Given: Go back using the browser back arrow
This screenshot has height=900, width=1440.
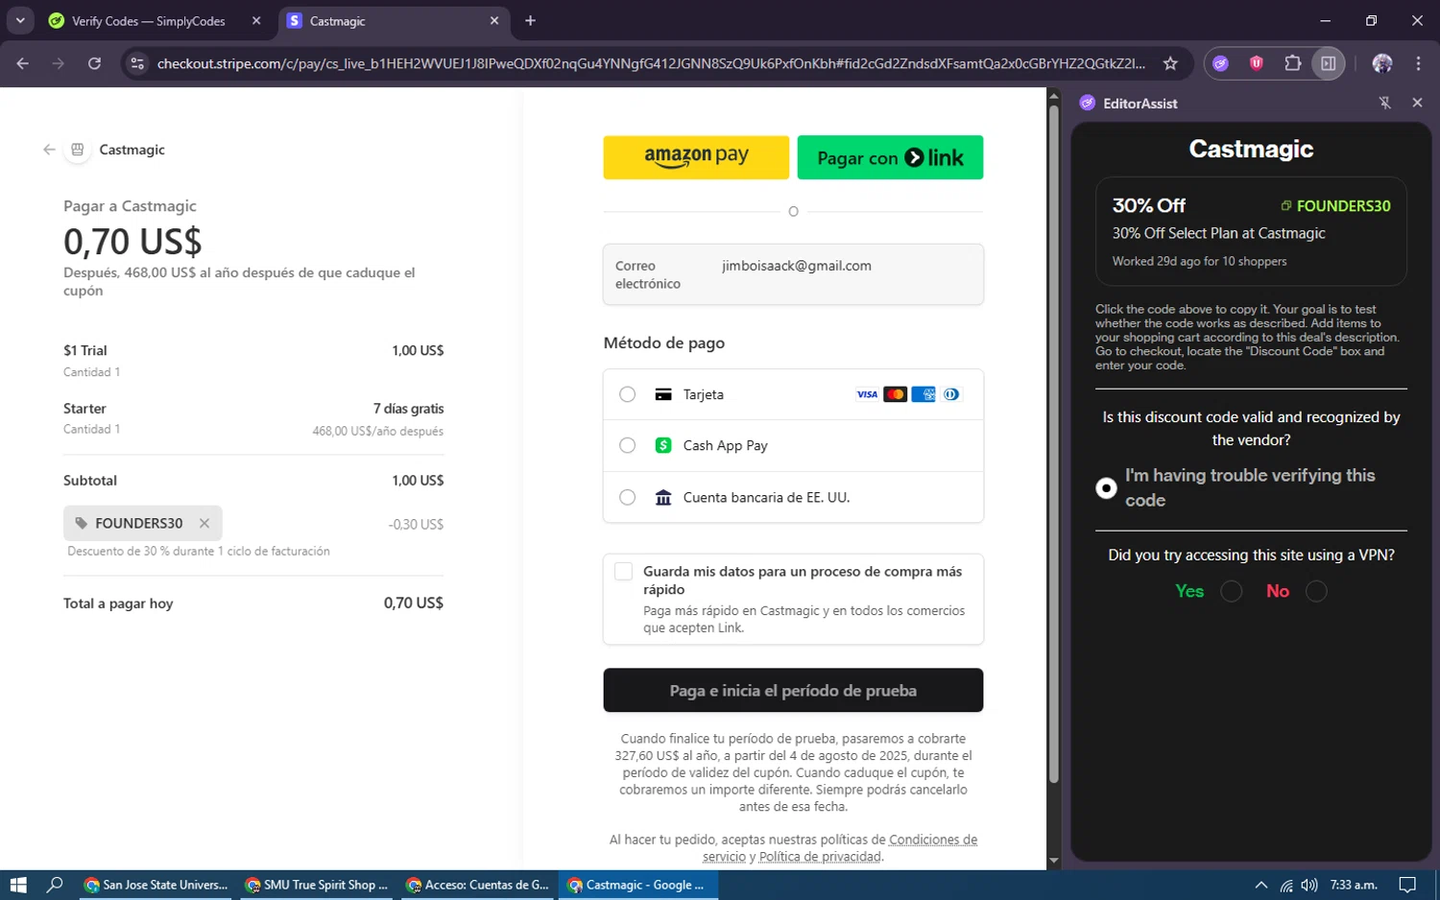Looking at the screenshot, I should (x=23, y=63).
